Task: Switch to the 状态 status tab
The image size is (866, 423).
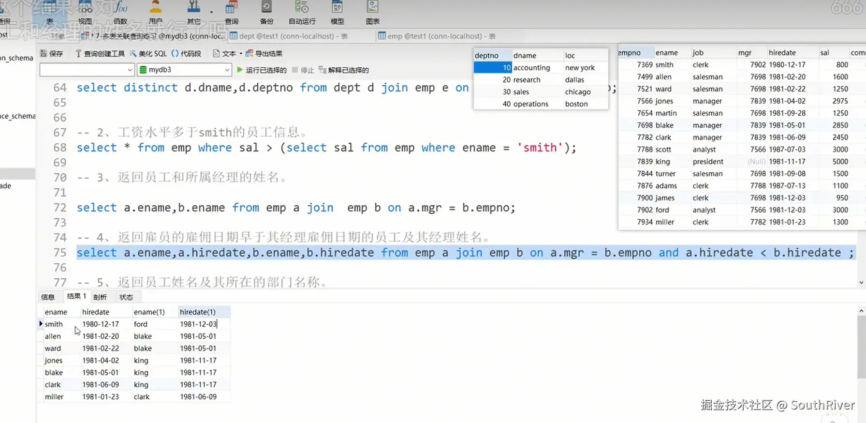Action: 126,297
